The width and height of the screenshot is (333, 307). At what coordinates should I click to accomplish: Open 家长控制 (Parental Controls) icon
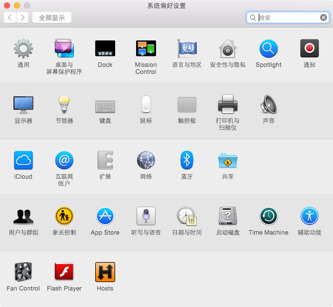coord(64,216)
